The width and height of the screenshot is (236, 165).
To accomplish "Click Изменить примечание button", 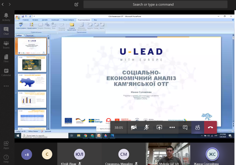I will (x=82, y=27).
